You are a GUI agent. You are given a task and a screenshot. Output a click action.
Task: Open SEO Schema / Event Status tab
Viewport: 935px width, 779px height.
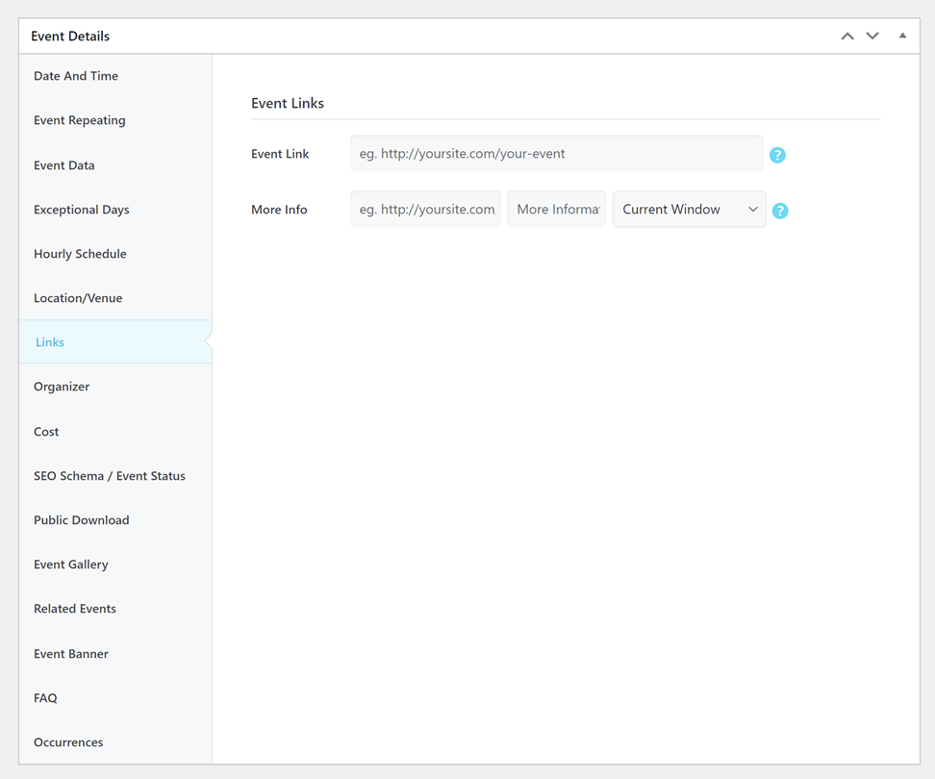pyautogui.click(x=110, y=476)
